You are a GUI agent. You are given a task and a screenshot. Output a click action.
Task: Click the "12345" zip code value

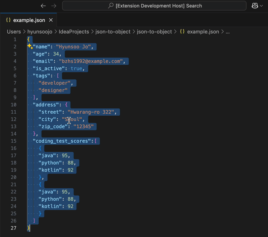coord(84,126)
